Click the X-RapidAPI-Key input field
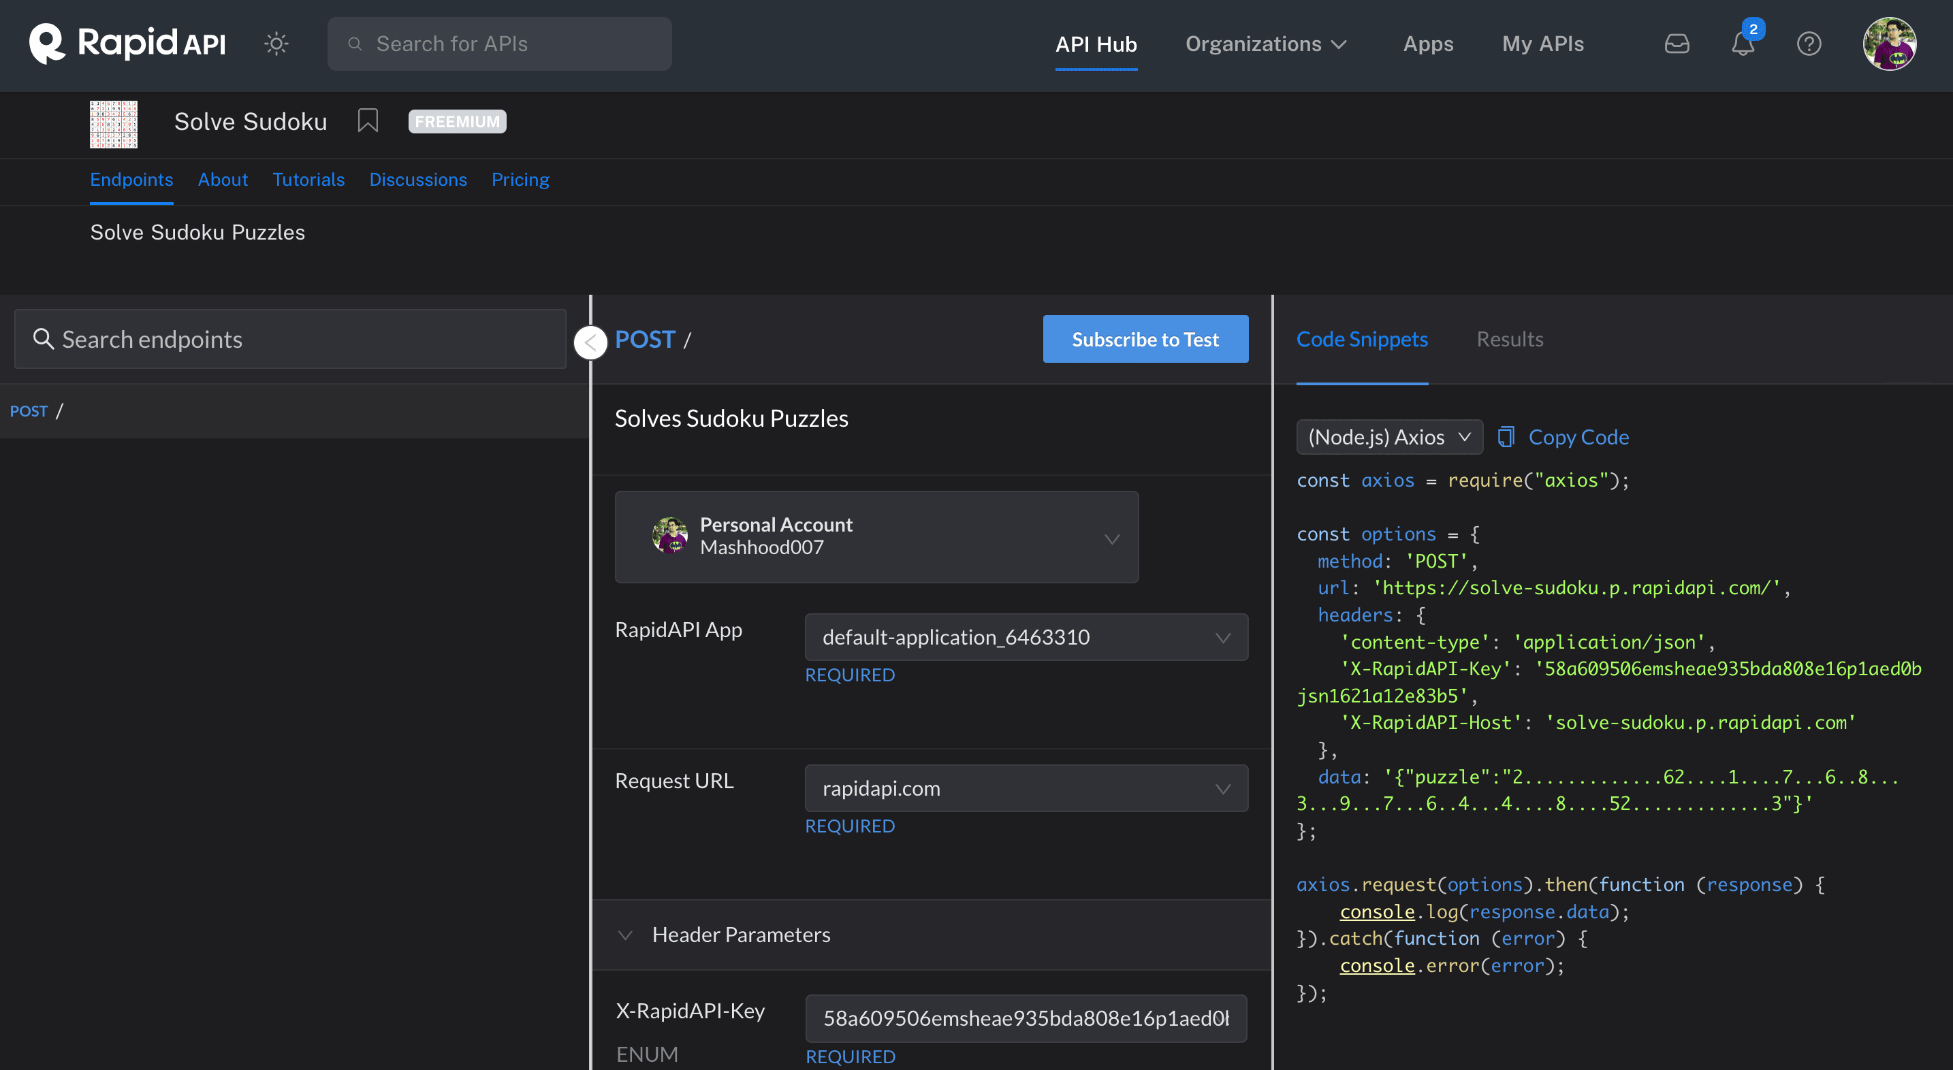Screen dimensions: 1953x1070 coord(1026,1018)
